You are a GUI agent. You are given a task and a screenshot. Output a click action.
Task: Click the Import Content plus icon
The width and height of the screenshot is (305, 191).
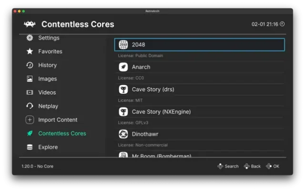pyautogui.click(x=30, y=120)
